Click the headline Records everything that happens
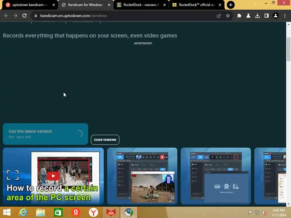 (x=90, y=35)
